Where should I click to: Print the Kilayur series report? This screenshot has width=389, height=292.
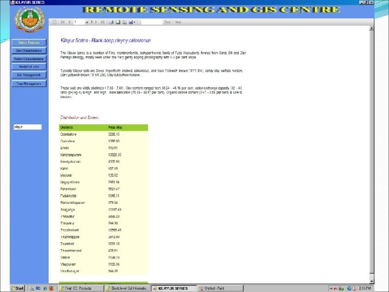pyautogui.click(x=111, y=22)
